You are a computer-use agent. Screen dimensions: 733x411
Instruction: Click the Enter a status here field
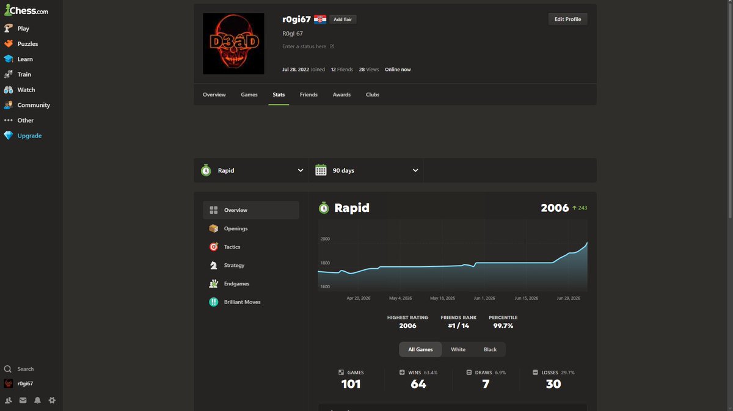coord(304,46)
